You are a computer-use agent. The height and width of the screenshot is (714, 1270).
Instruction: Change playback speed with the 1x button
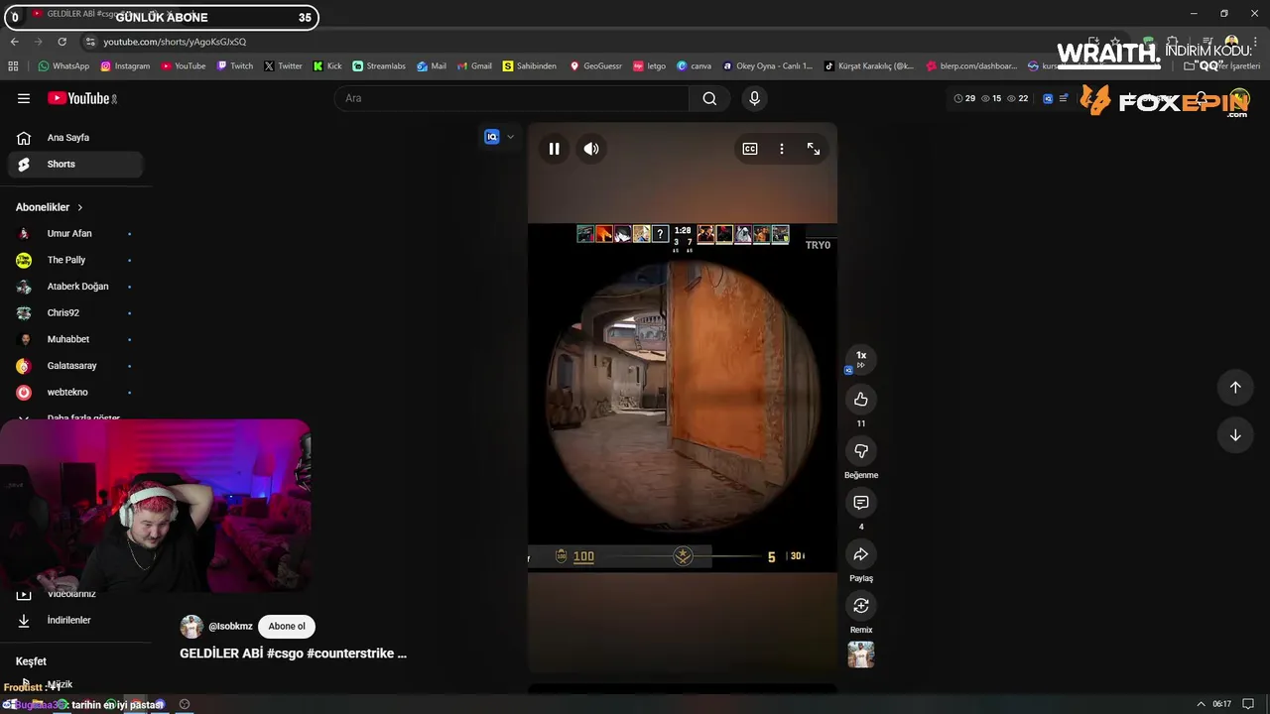tap(861, 359)
